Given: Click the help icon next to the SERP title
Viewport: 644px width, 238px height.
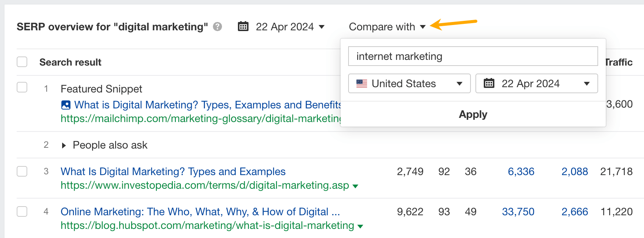Looking at the screenshot, I should tap(217, 27).
